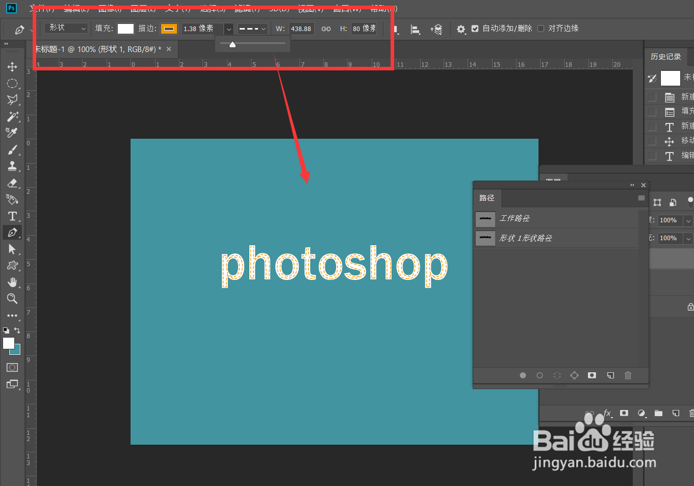This screenshot has width=694, height=486.
Task: Open layer opacity 100% dropdown arrow
Action: [x=688, y=220]
